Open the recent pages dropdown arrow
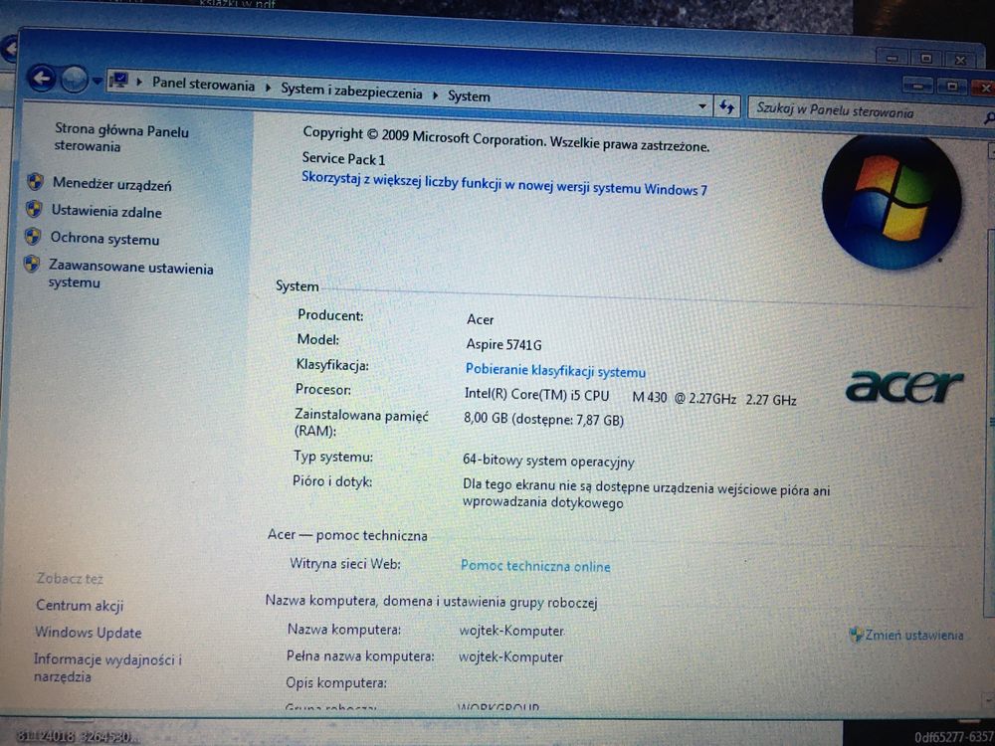 [x=97, y=82]
